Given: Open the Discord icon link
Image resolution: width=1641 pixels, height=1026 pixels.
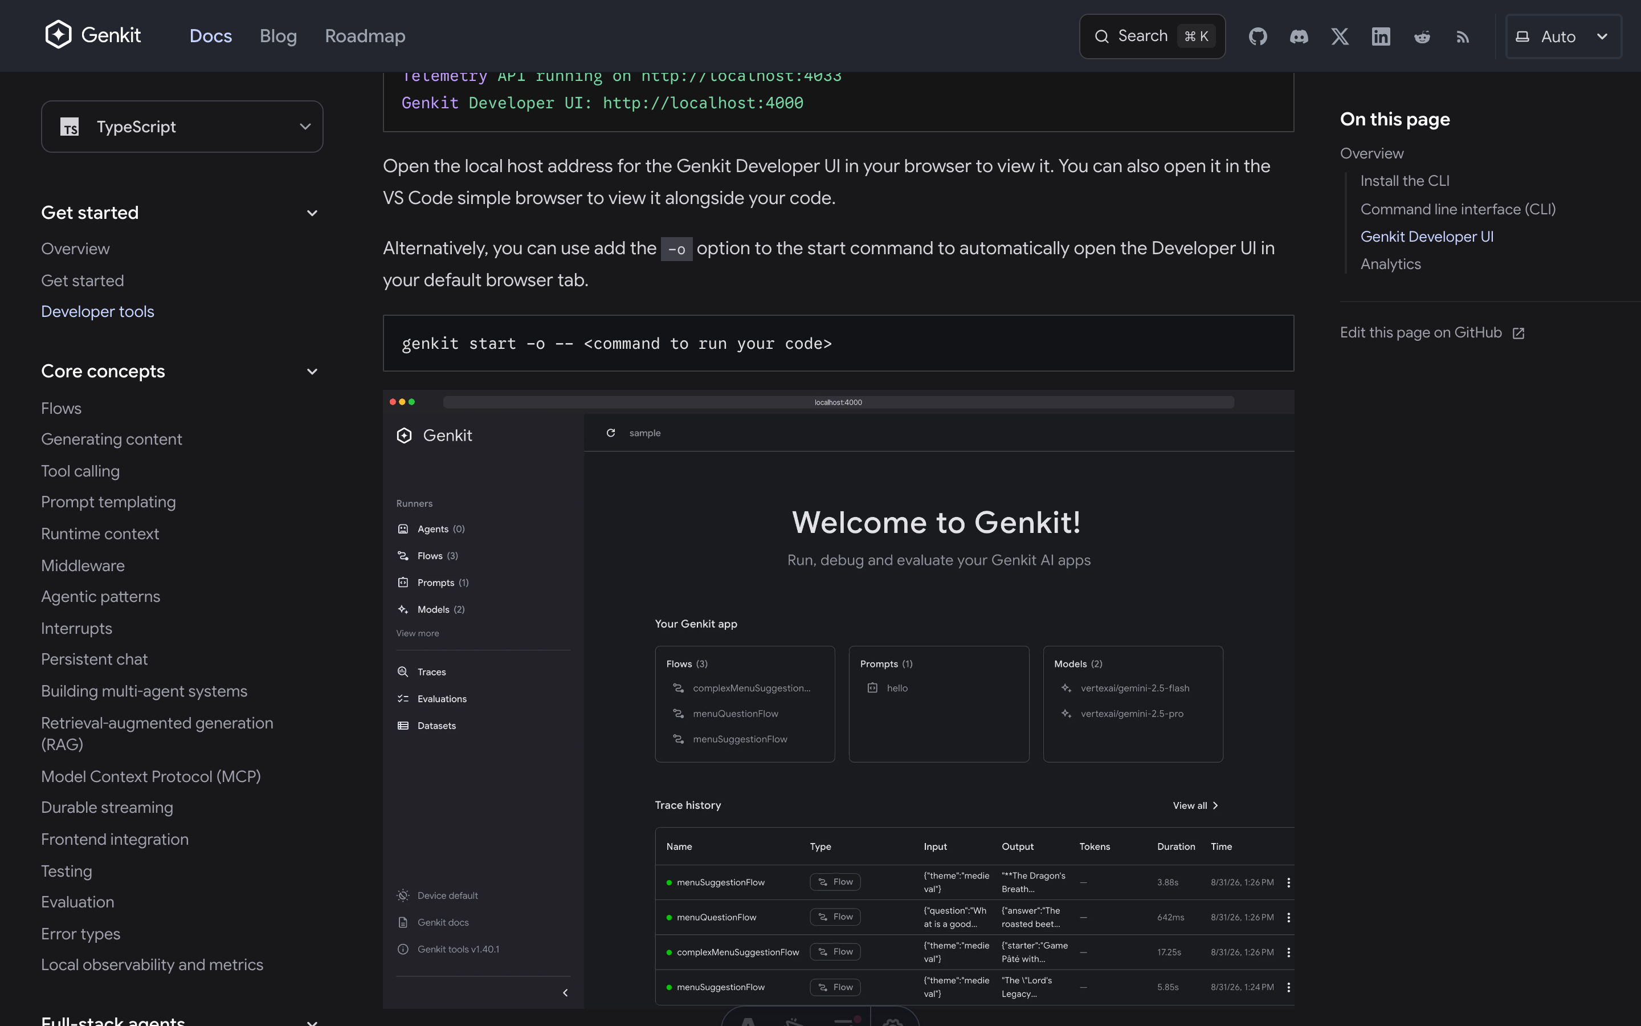Looking at the screenshot, I should click(x=1299, y=36).
